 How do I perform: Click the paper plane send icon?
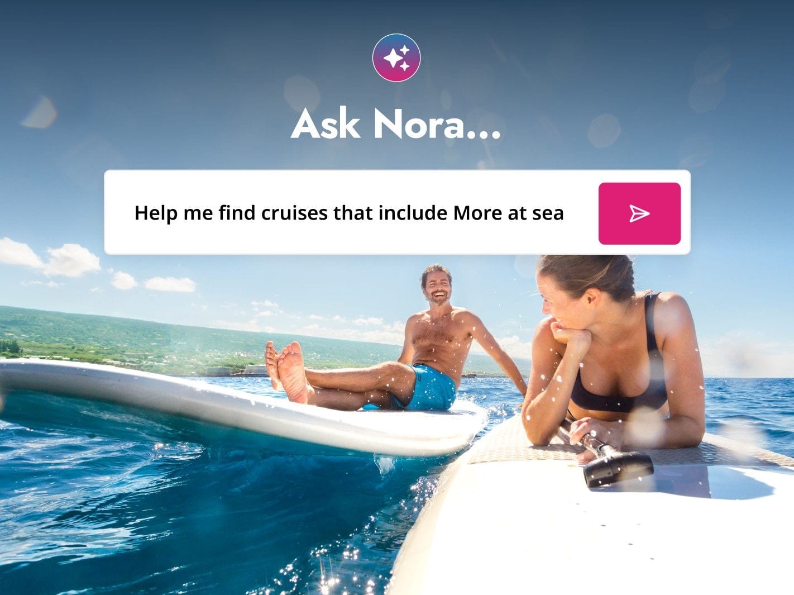tap(639, 213)
